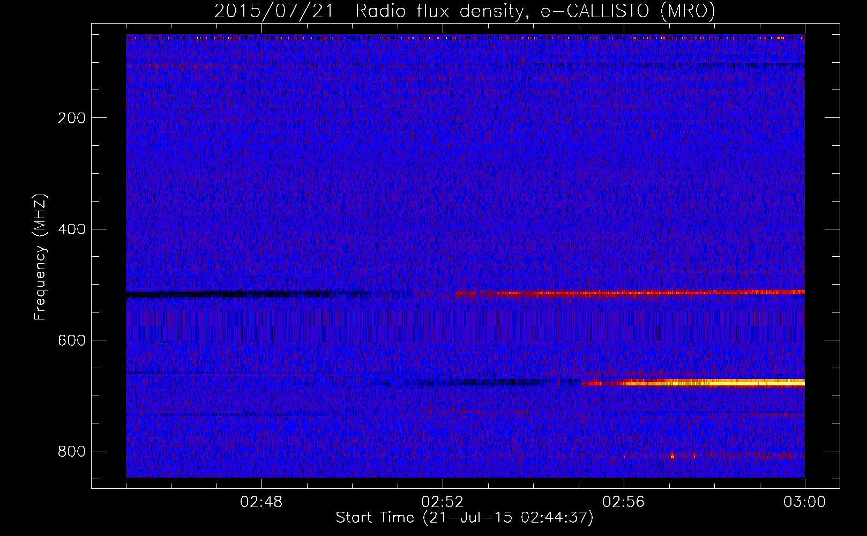Click the 03:00 time tick label
This screenshot has width=867, height=536.
804,502
